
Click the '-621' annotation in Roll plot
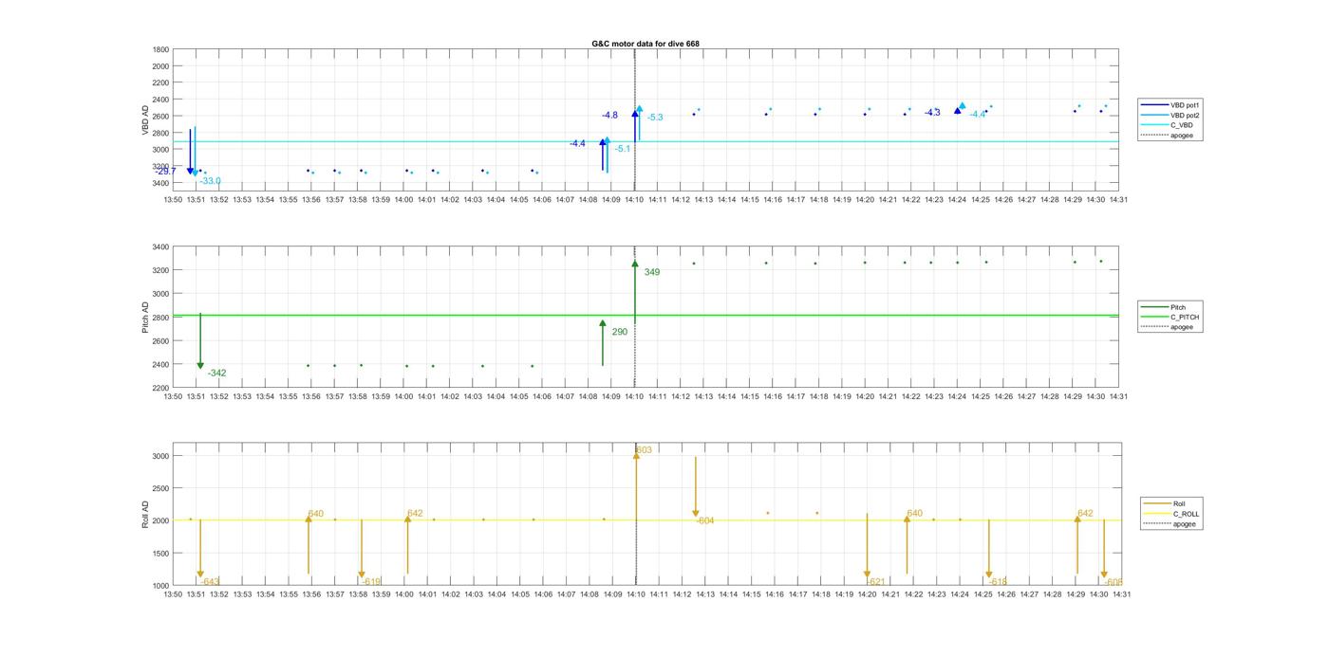876,582
